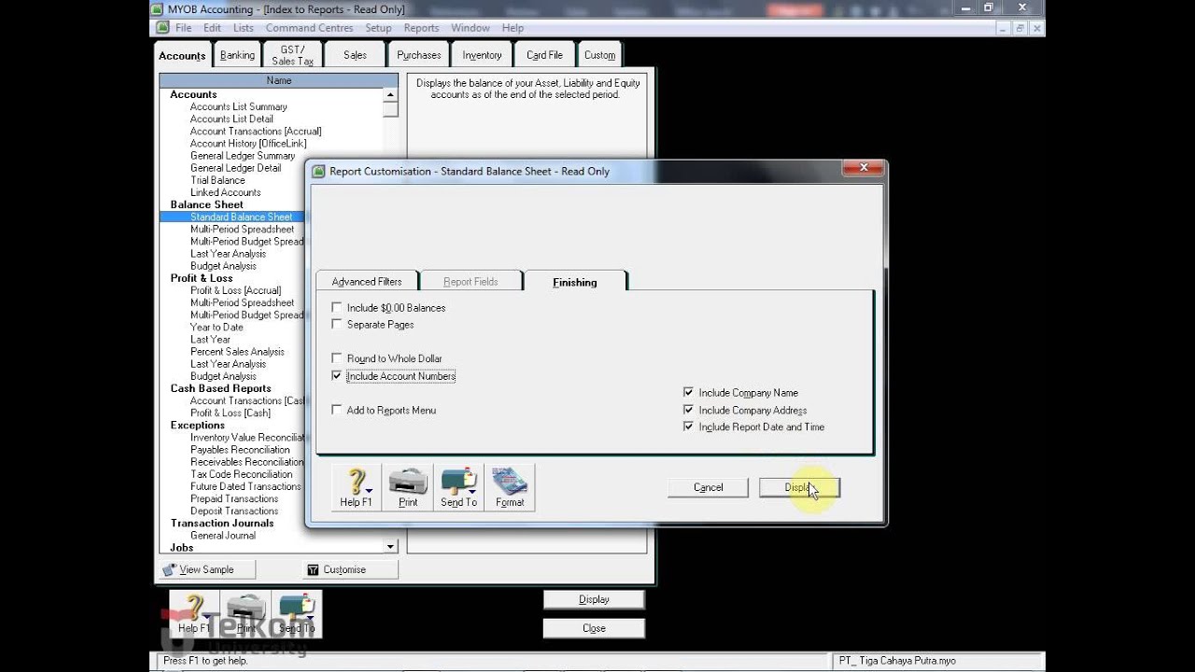The image size is (1195, 672).
Task: Select Profit & Loss [Cash] report
Action: 231,413
